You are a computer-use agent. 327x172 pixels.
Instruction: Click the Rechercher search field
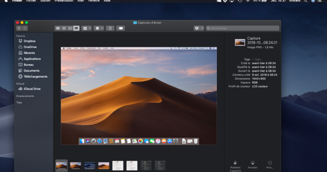point(242,28)
